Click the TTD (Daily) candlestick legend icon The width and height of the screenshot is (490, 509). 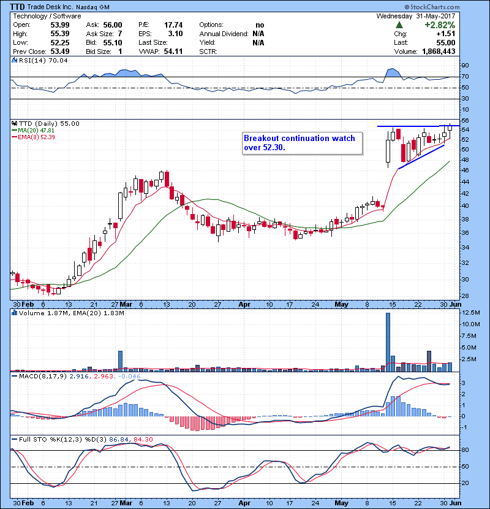click(x=14, y=123)
